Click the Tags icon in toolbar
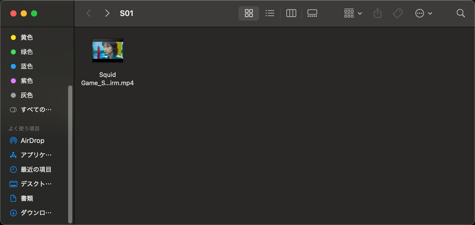Screen dimensions: 475x225 click(x=398, y=13)
